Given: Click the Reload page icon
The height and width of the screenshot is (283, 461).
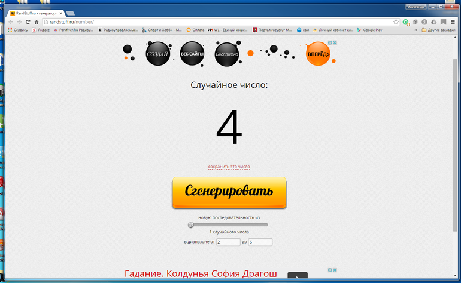Looking at the screenshot, I should coord(28,21).
